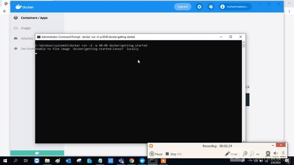The height and width of the screenshot is (165, 294).
Task: Click the docker run command line text
Action: click(108, 45)
